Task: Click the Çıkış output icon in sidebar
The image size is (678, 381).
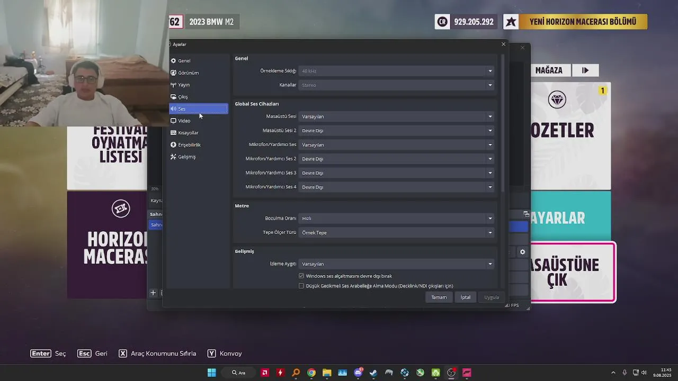Action: pyautogui.click(x=173, y=97)
